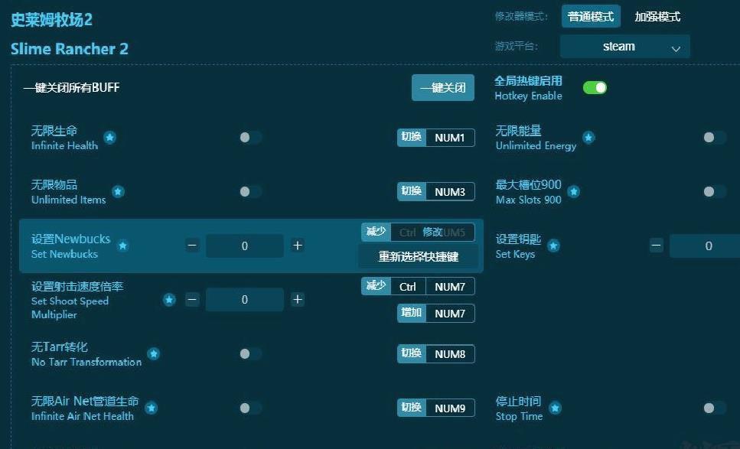Click the star icon beside No Tarr Transformation
The height and width of the screenshot is (449, 740).
(x=153, y=353)
